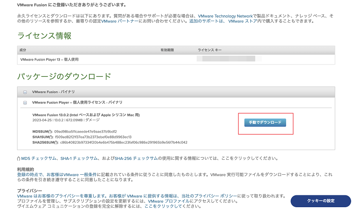This screenshot has width=352, height=212.
Task: Open the MD5 チェックサム link
Action: 39,158
